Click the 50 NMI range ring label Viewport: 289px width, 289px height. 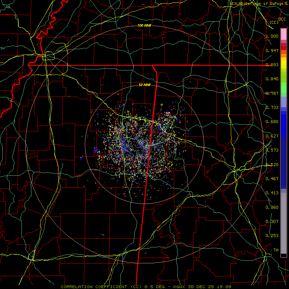[x=144, y=85]
